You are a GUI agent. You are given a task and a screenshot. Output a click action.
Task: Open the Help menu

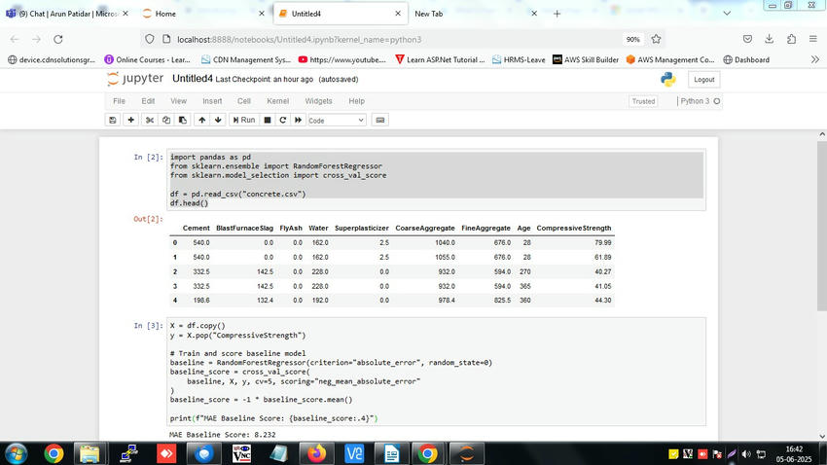click(356, 101)
